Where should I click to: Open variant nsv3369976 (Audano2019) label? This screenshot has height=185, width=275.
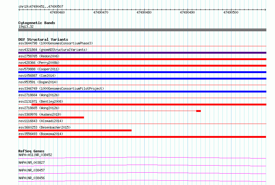pos(40,114)
